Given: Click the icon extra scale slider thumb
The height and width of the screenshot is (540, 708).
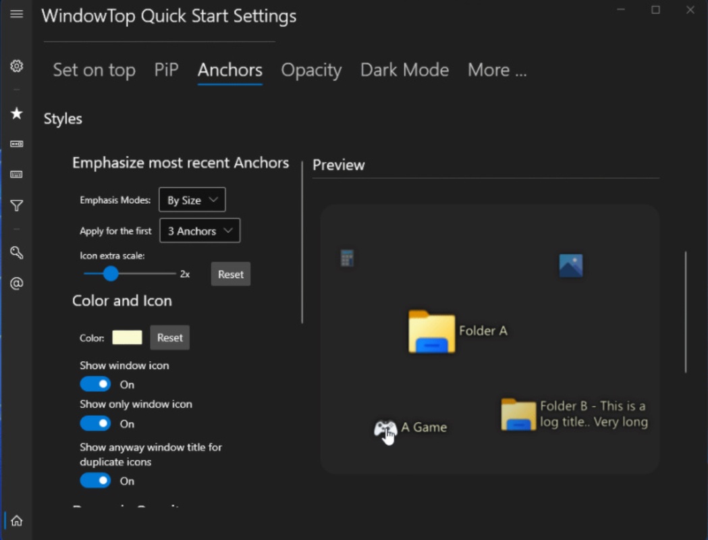Looking at the screenshot, I should 111,273.
